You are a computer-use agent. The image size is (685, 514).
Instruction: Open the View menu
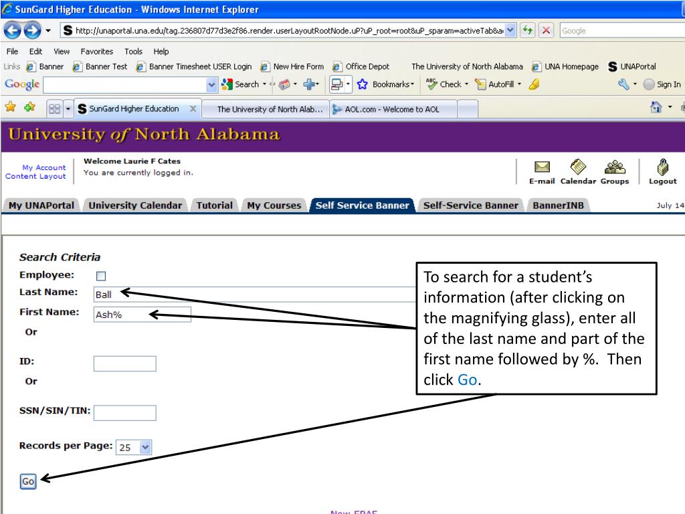click(x=62, y=51)
